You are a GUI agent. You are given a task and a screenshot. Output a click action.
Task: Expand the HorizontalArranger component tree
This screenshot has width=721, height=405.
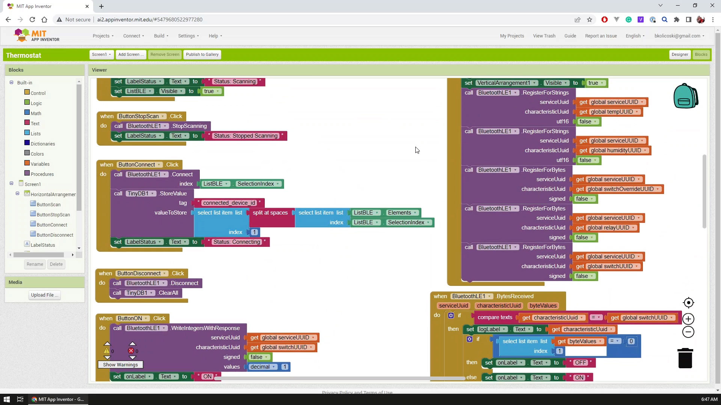(17, 194)
